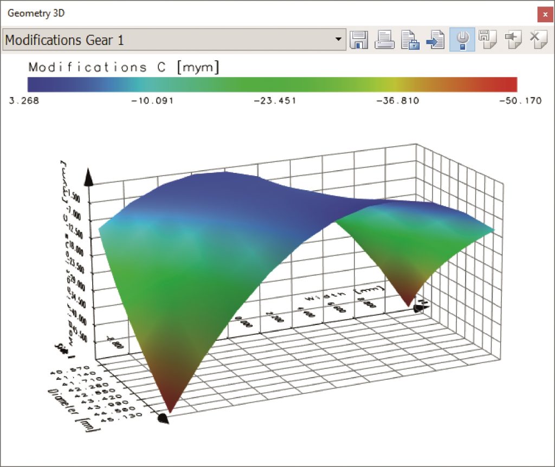Close the Geometry 3D window
Viewport: 555px width, 467px height.
544,14
